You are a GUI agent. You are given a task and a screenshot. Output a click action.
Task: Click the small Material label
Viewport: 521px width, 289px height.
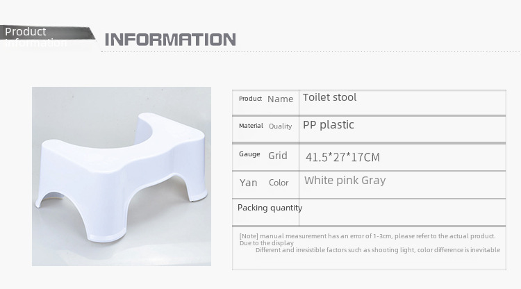[251, 126]
